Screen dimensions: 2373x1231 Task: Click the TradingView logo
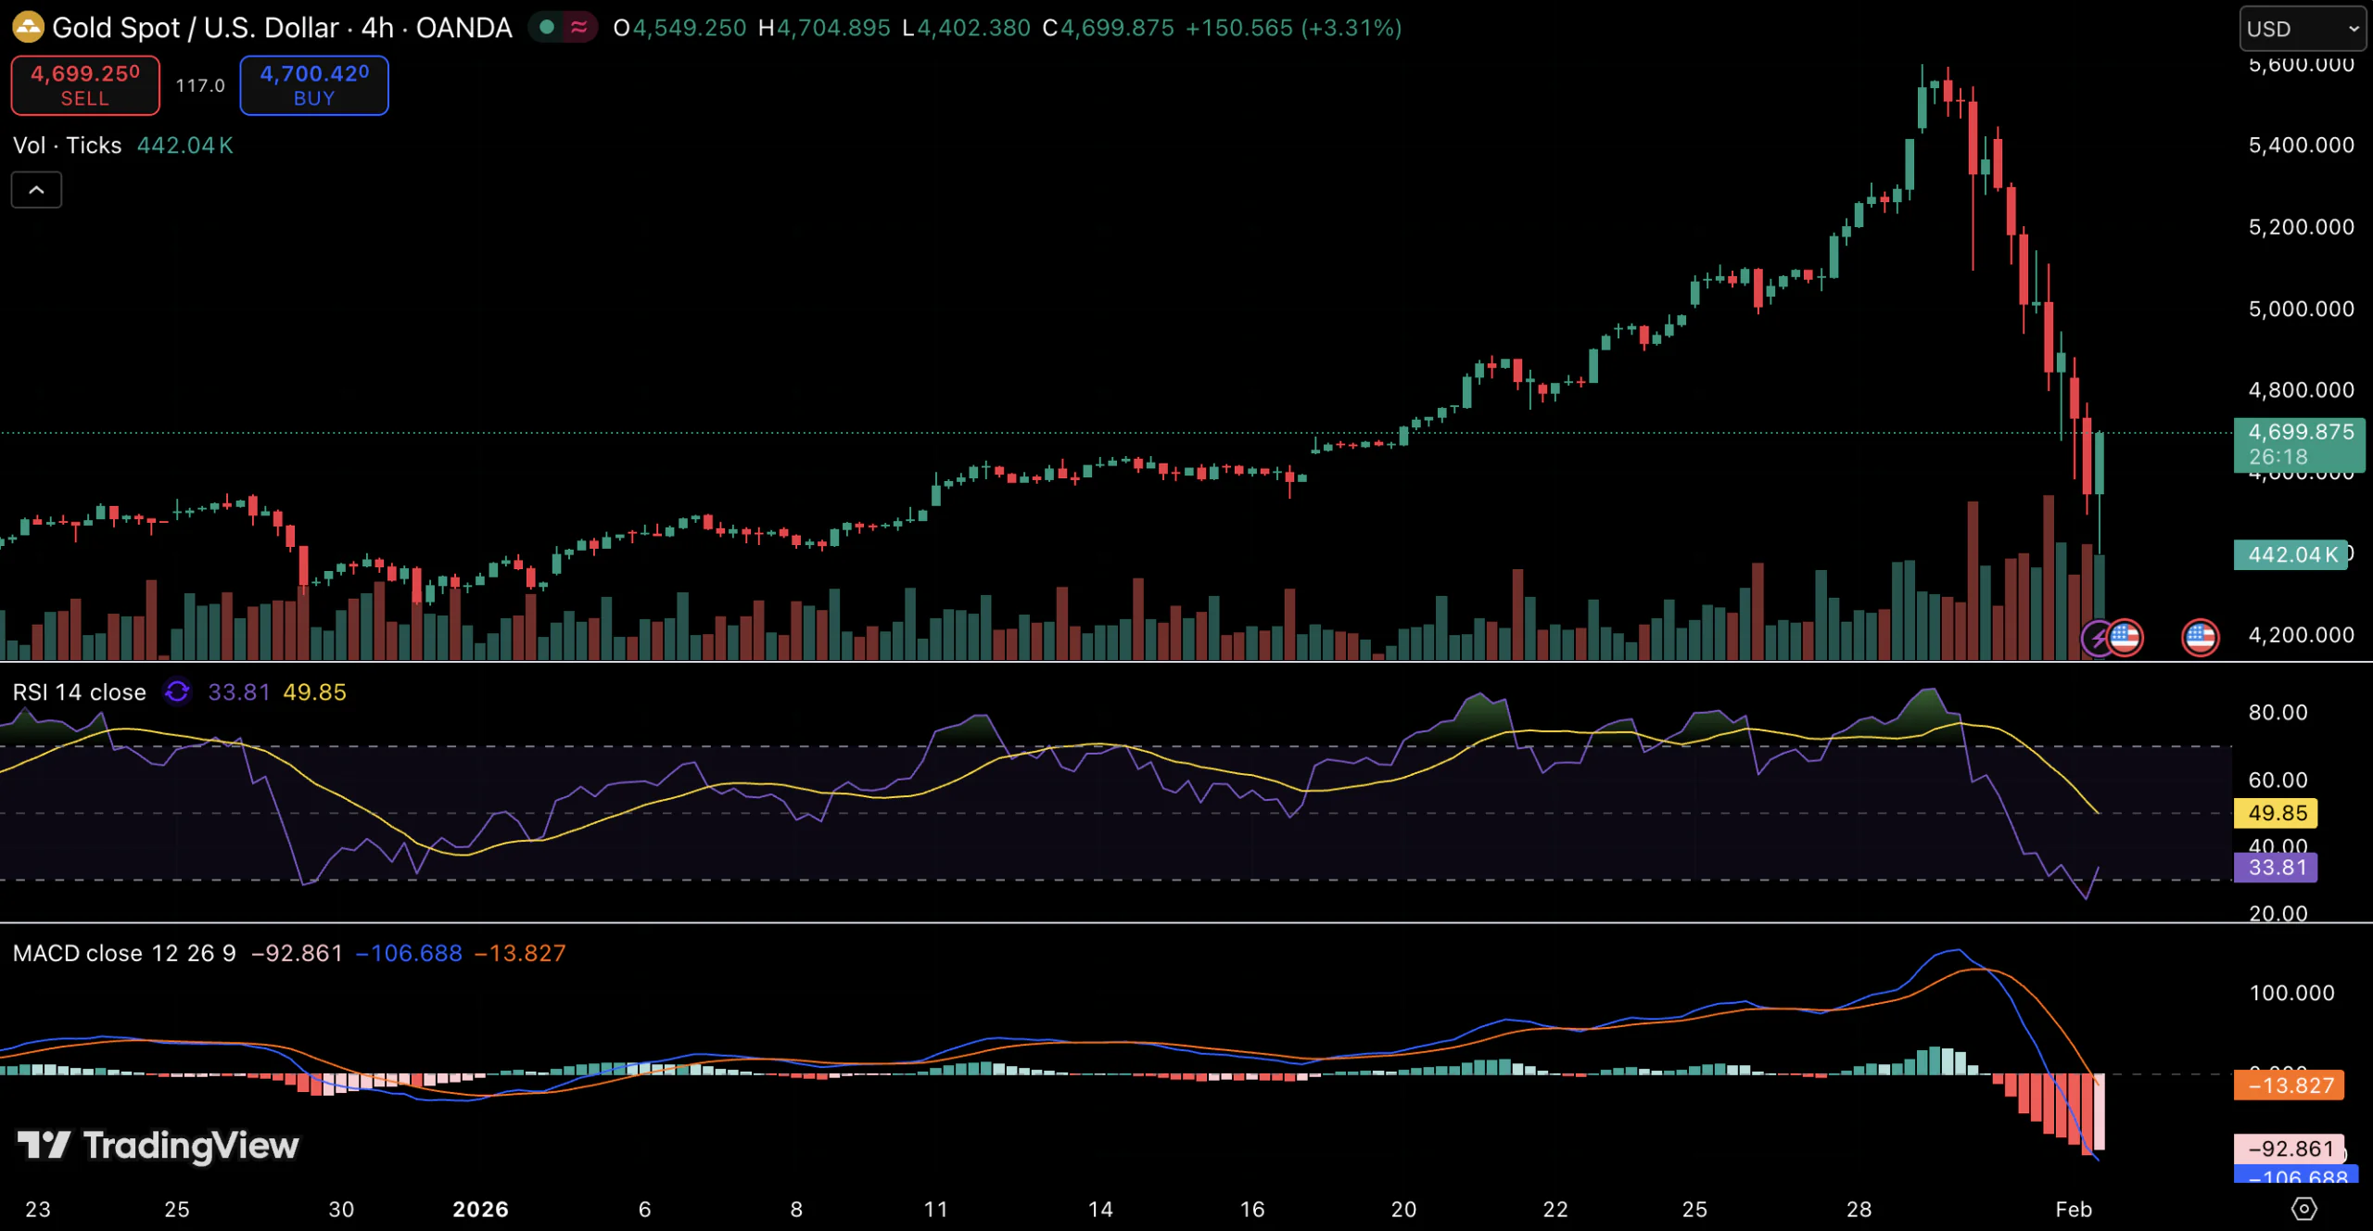[x=159, y=1146]
